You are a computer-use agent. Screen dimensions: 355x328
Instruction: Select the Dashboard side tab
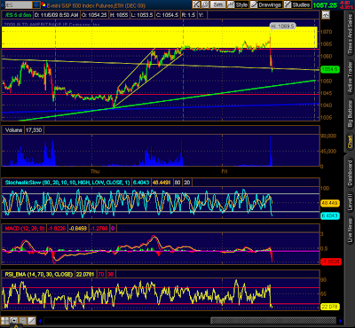click(350, 172)
